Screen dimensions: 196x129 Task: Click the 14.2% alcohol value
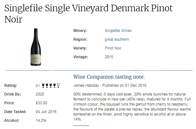[x=41, y=121]
